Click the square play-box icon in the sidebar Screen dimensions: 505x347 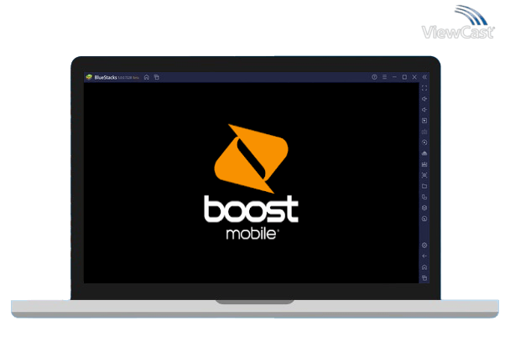pos(424,121)
